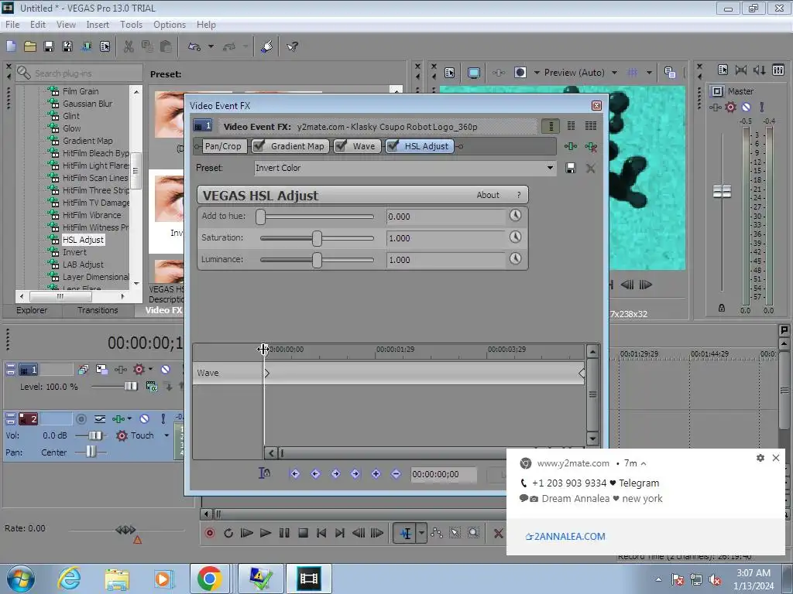This screenshot has width=793, height=594.
Task: Click the Pan/Crop button in FX chain
Action: click(x=223, y=146)
